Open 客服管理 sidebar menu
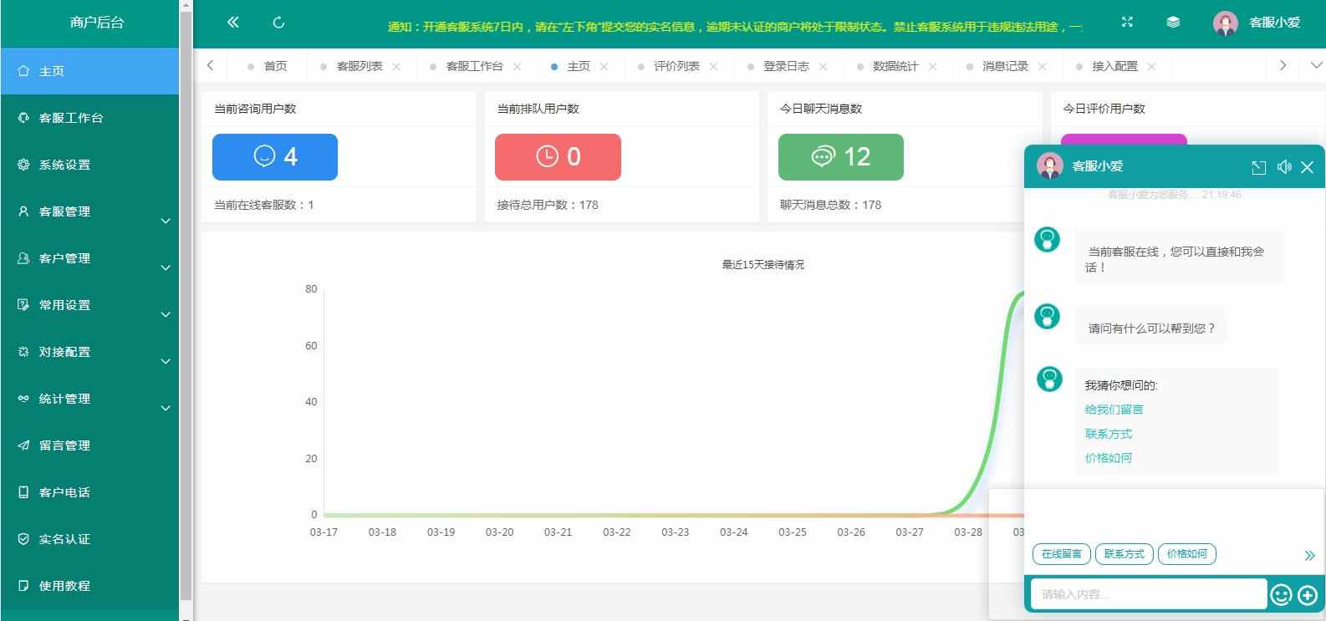Image resolution: width=1326 pixels, height=621 pixels. 89,211
